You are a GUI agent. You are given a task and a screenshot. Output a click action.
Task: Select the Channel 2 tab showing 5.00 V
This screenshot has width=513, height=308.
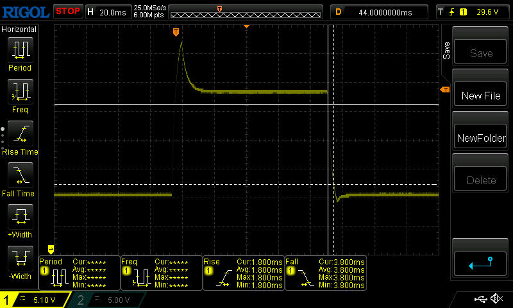(x=108, y=300)
